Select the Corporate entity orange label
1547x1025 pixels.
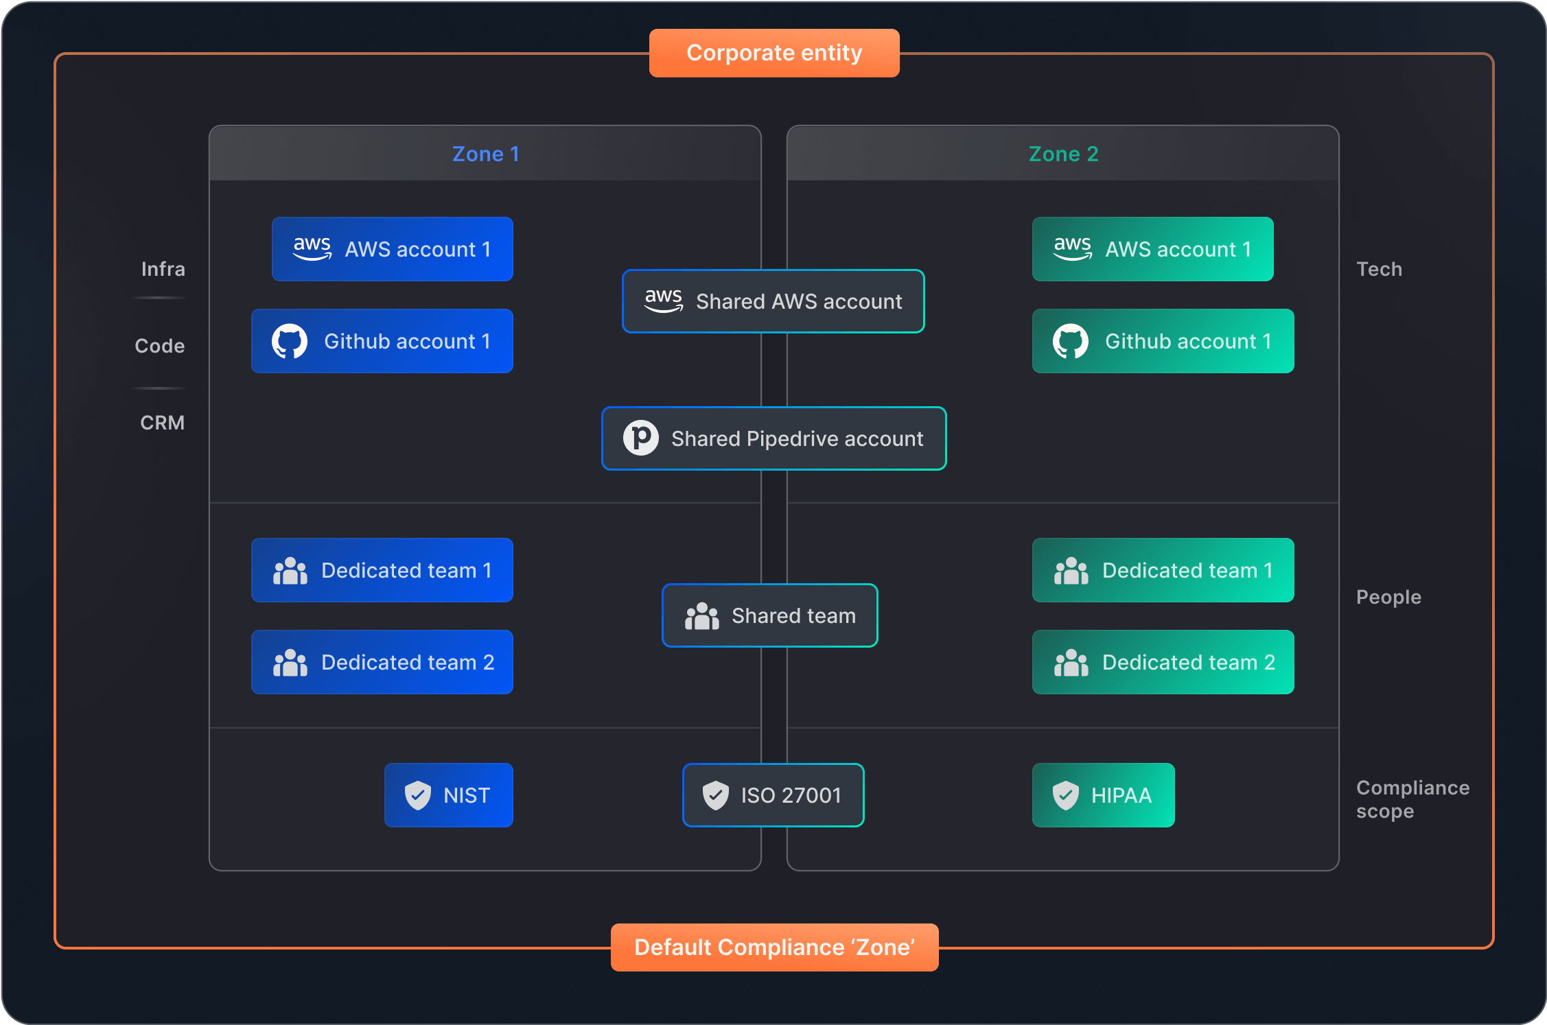coord(774,53)
